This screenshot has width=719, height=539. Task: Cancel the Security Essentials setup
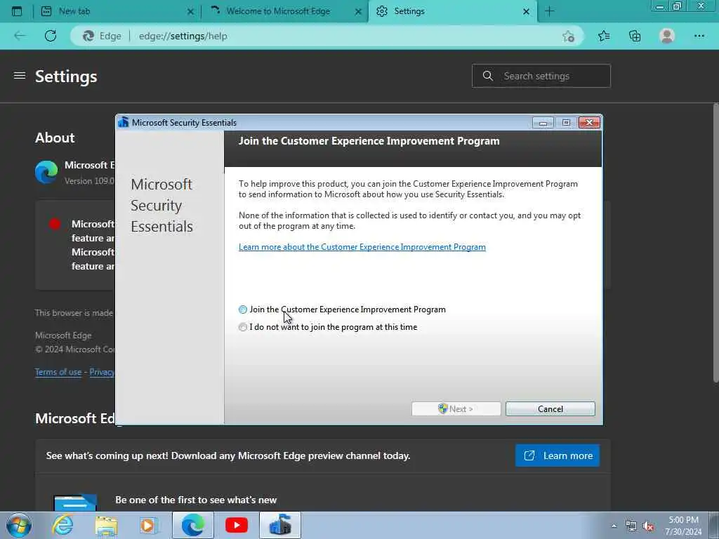(x=550, y=409)
